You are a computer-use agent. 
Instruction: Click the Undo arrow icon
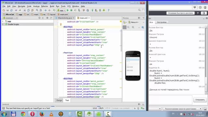tap(16, 10)
